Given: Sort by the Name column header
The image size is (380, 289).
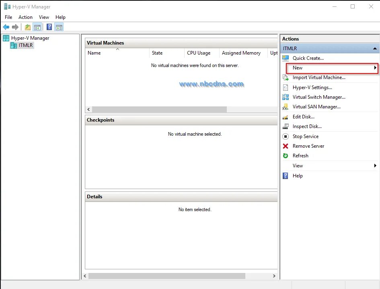Looking at the screenshot, I should (117, 53).
